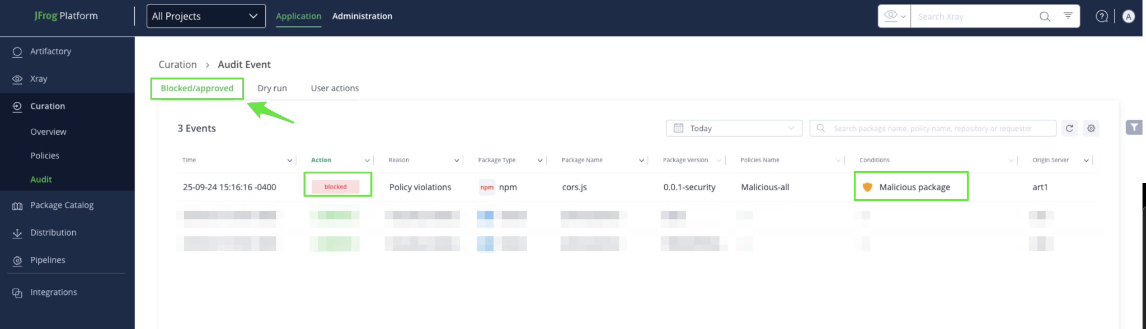The width and height of the screenshot is (1146, 329).
Task: Open the Package Catalog section
Action: 62,205
